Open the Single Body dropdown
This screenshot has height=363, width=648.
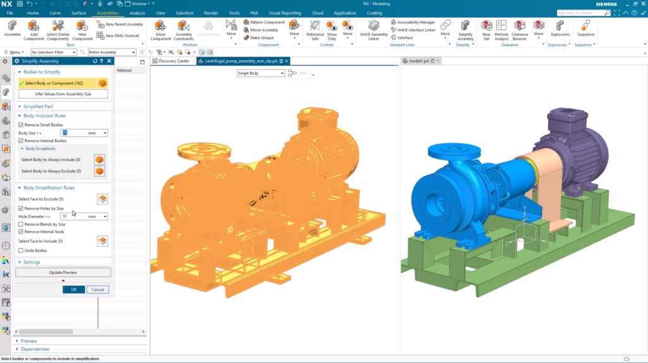coord(260,73)
